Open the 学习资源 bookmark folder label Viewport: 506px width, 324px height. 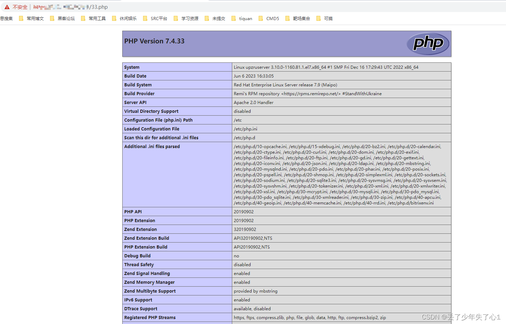190,19
